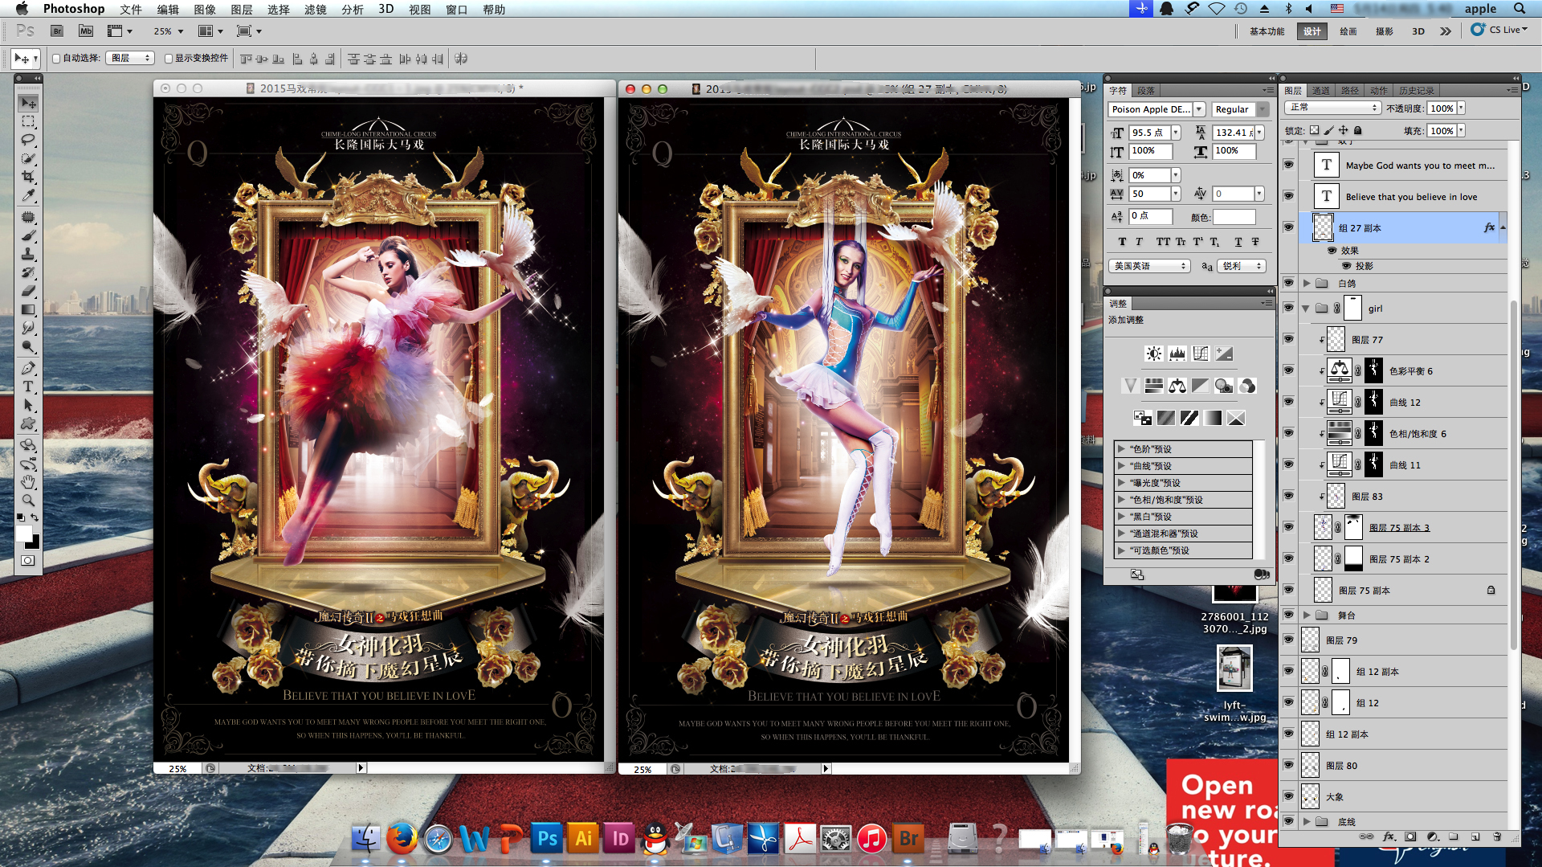The height and width of the screenshot is (867, 1542).
Task: Select the Rectangular Marquee tool
Action: [x=28, y=121]
